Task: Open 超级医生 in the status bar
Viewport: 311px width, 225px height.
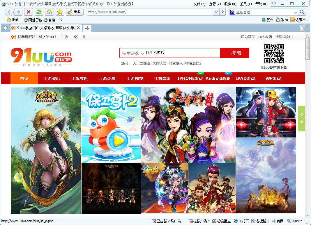Action: tap(221, 221)
